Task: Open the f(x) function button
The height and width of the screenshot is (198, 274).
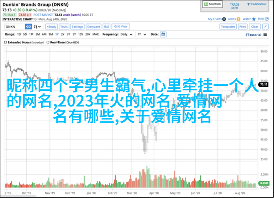Action: (x=106, y=27)
